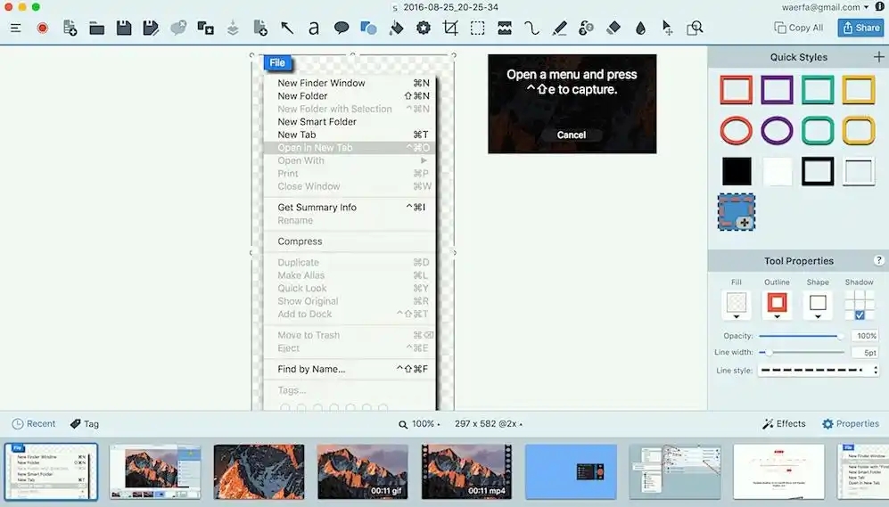This screenshot has height=507, width=889.
Task: Click the info icon by the account email
Action: (879, 7)
